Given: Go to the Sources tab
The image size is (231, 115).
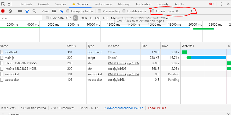Looking at the screenshot, I should coord(61,4).
